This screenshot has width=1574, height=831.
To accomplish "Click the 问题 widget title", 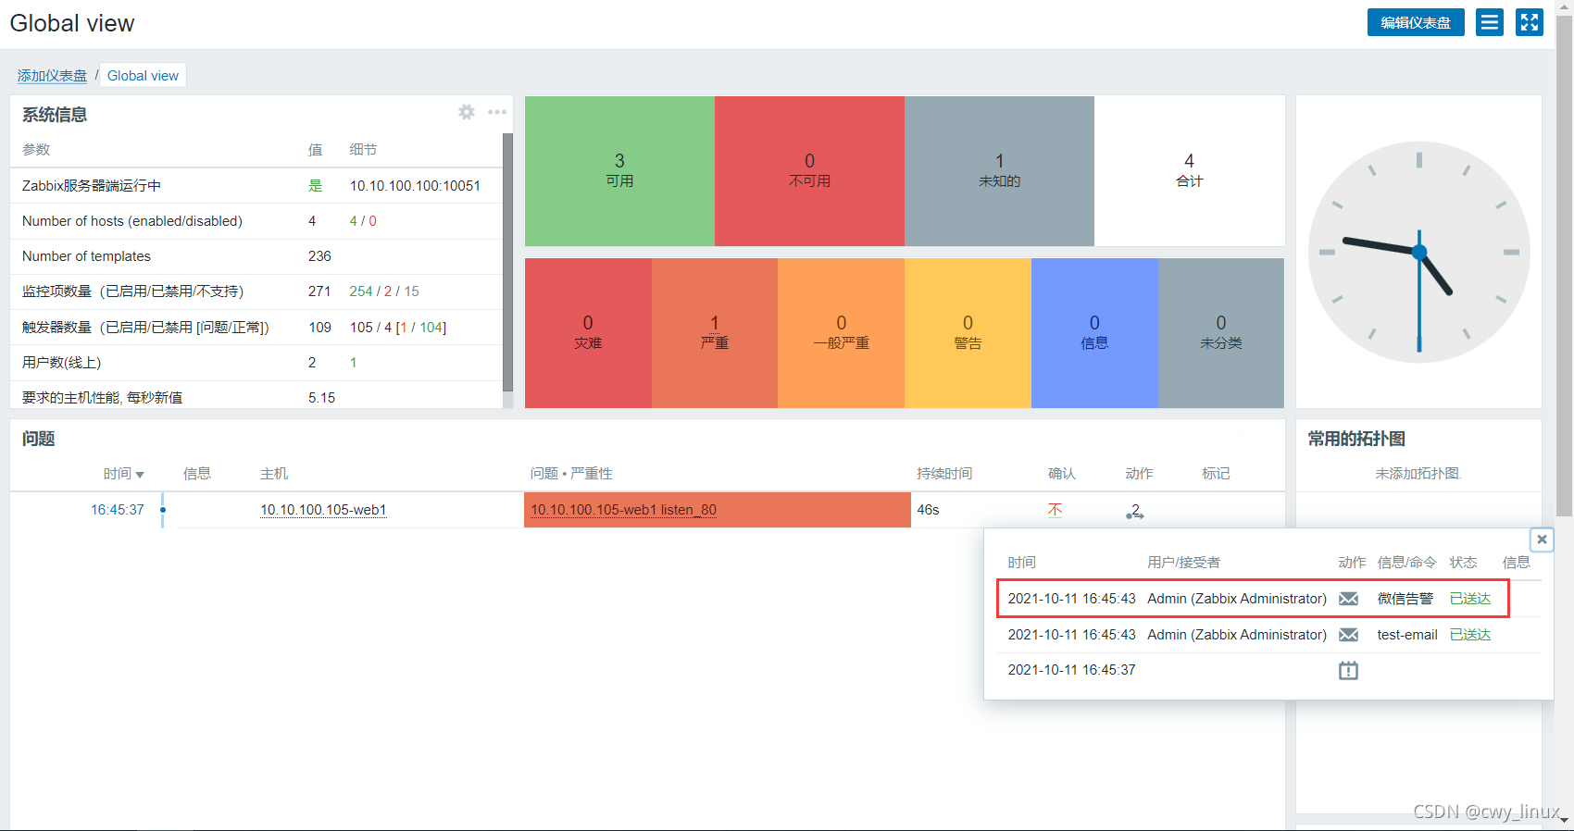I will coord(39,439).
